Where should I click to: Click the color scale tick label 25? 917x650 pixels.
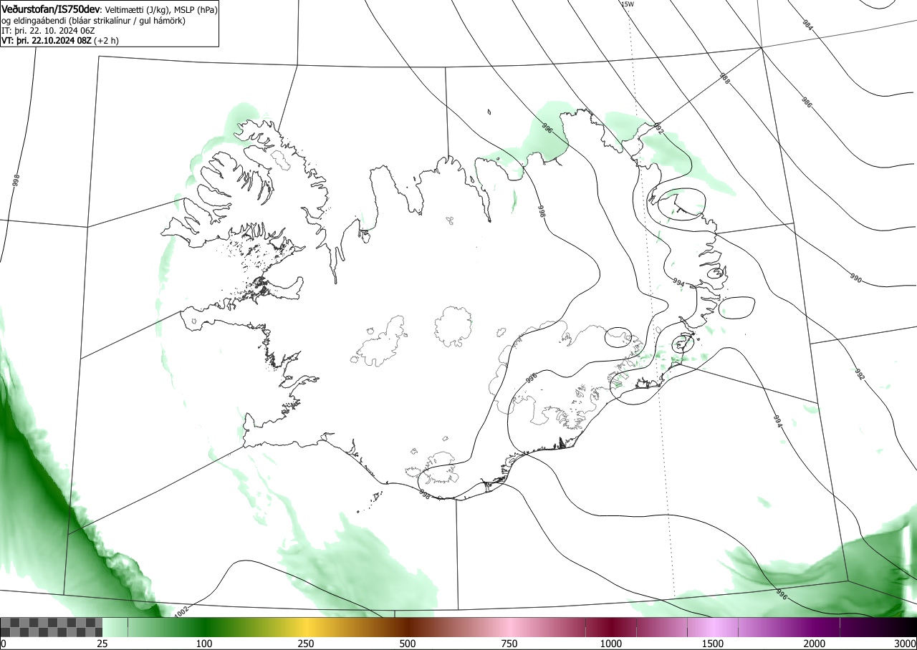click(x=102, y=644)
